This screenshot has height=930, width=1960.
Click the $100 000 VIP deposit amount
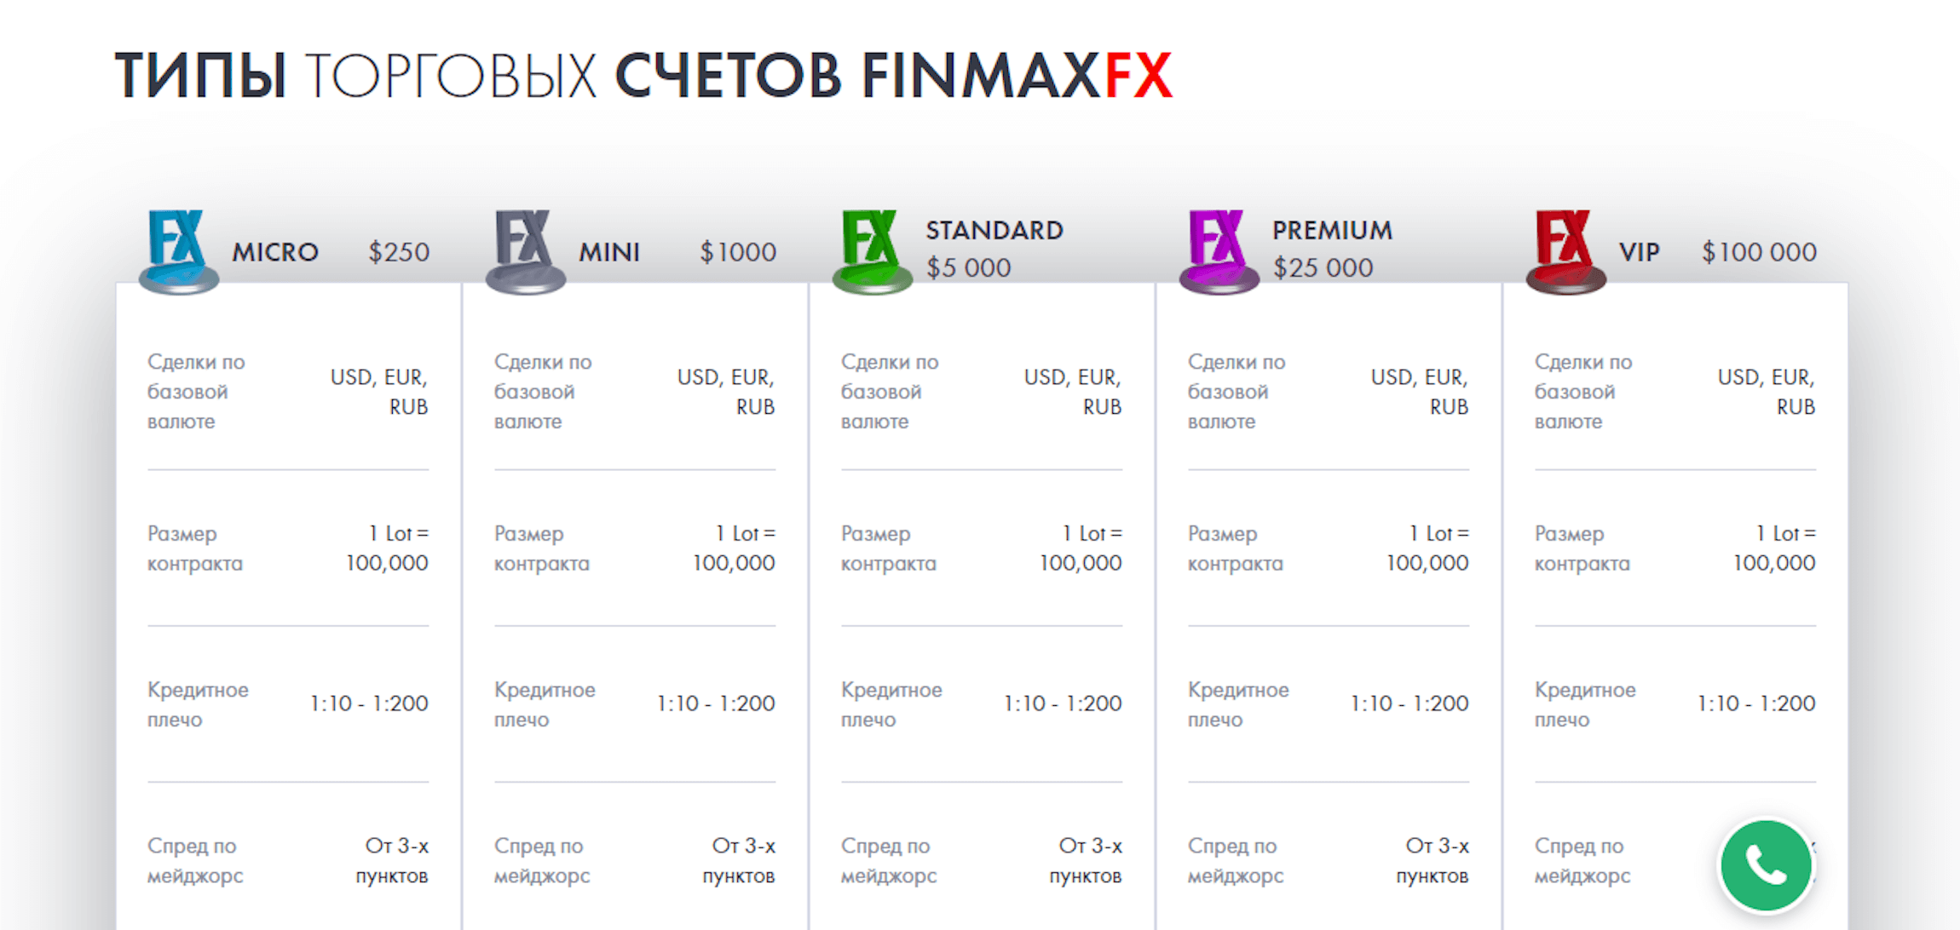click(x=1759, y=252)
